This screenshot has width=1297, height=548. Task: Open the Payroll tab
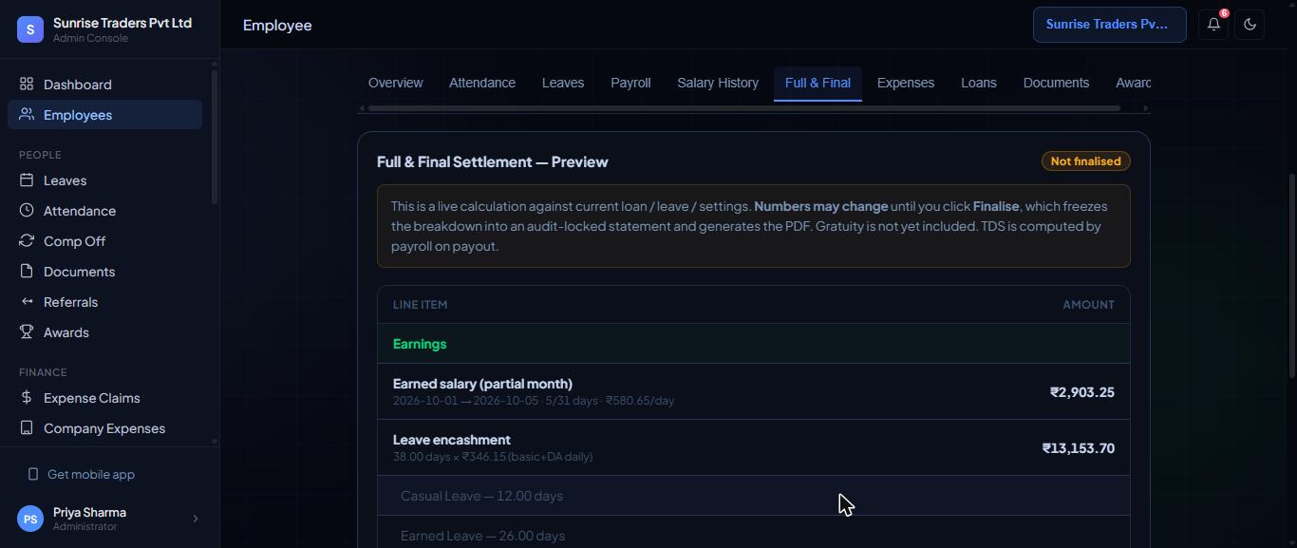[630, 83]
